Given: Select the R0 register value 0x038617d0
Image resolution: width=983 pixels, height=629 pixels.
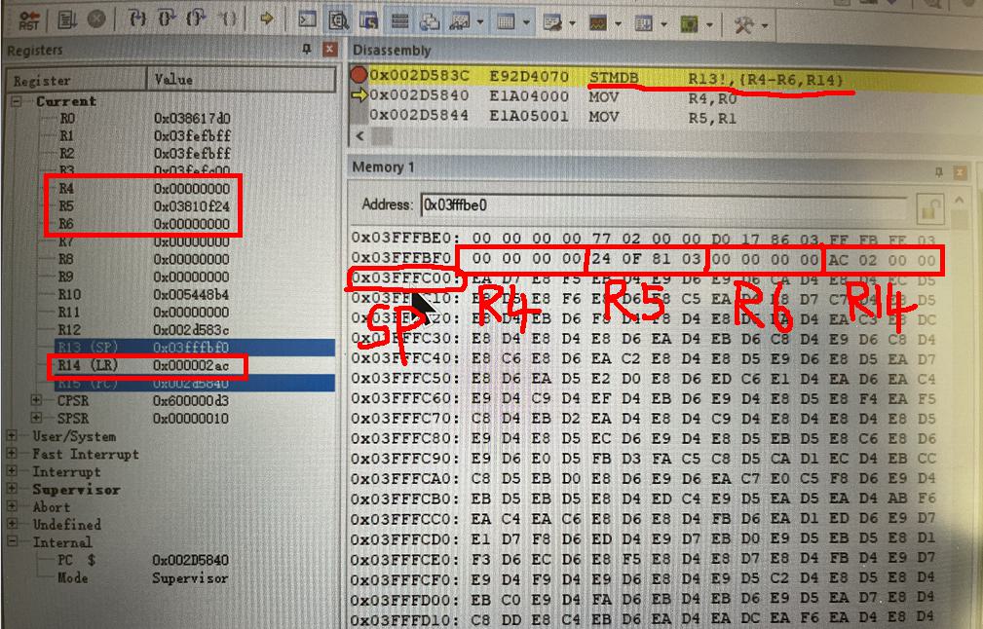Looking at the screenshot, I should 192,119.
